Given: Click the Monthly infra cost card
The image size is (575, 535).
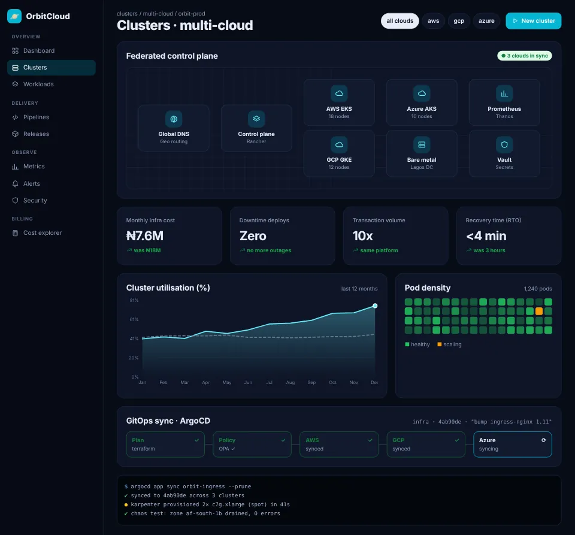Looking at the screenshot, I should [x=169, y=236].
